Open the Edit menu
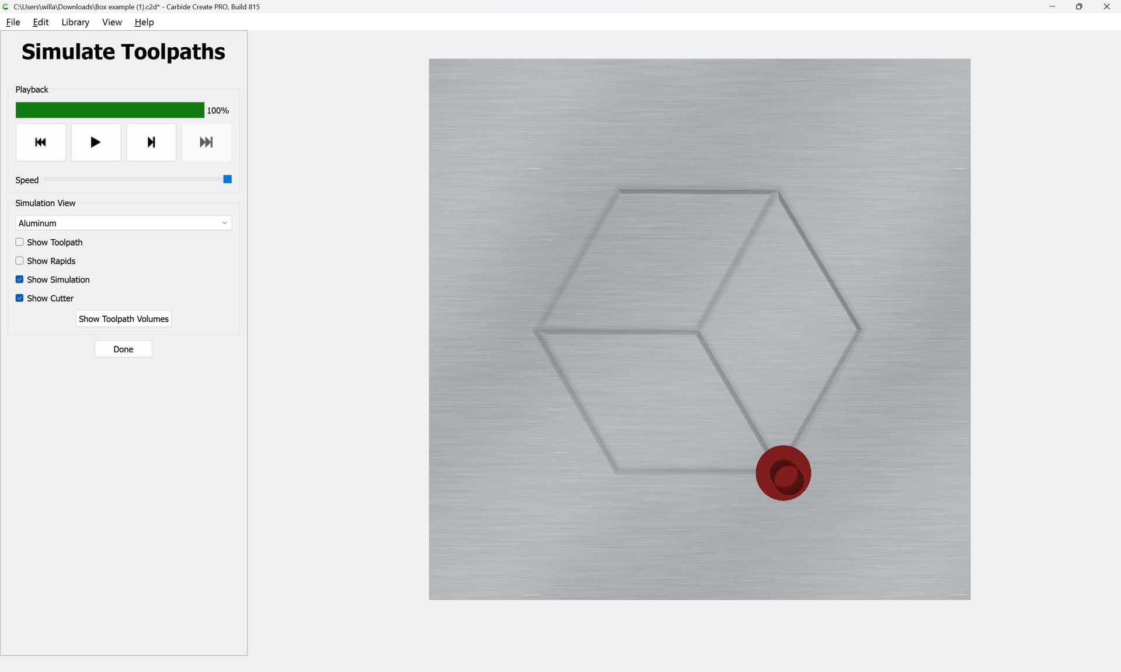 41,22
